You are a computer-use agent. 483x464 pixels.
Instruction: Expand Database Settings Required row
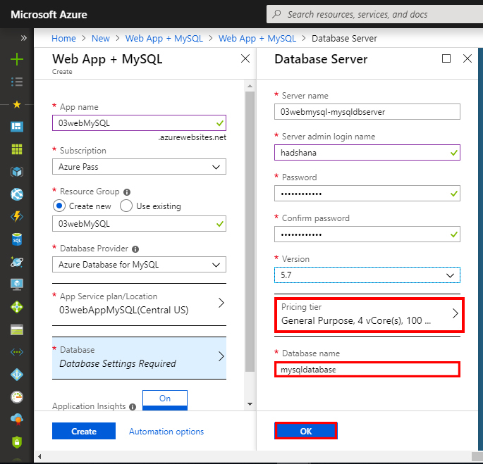[x=139, y=358]
